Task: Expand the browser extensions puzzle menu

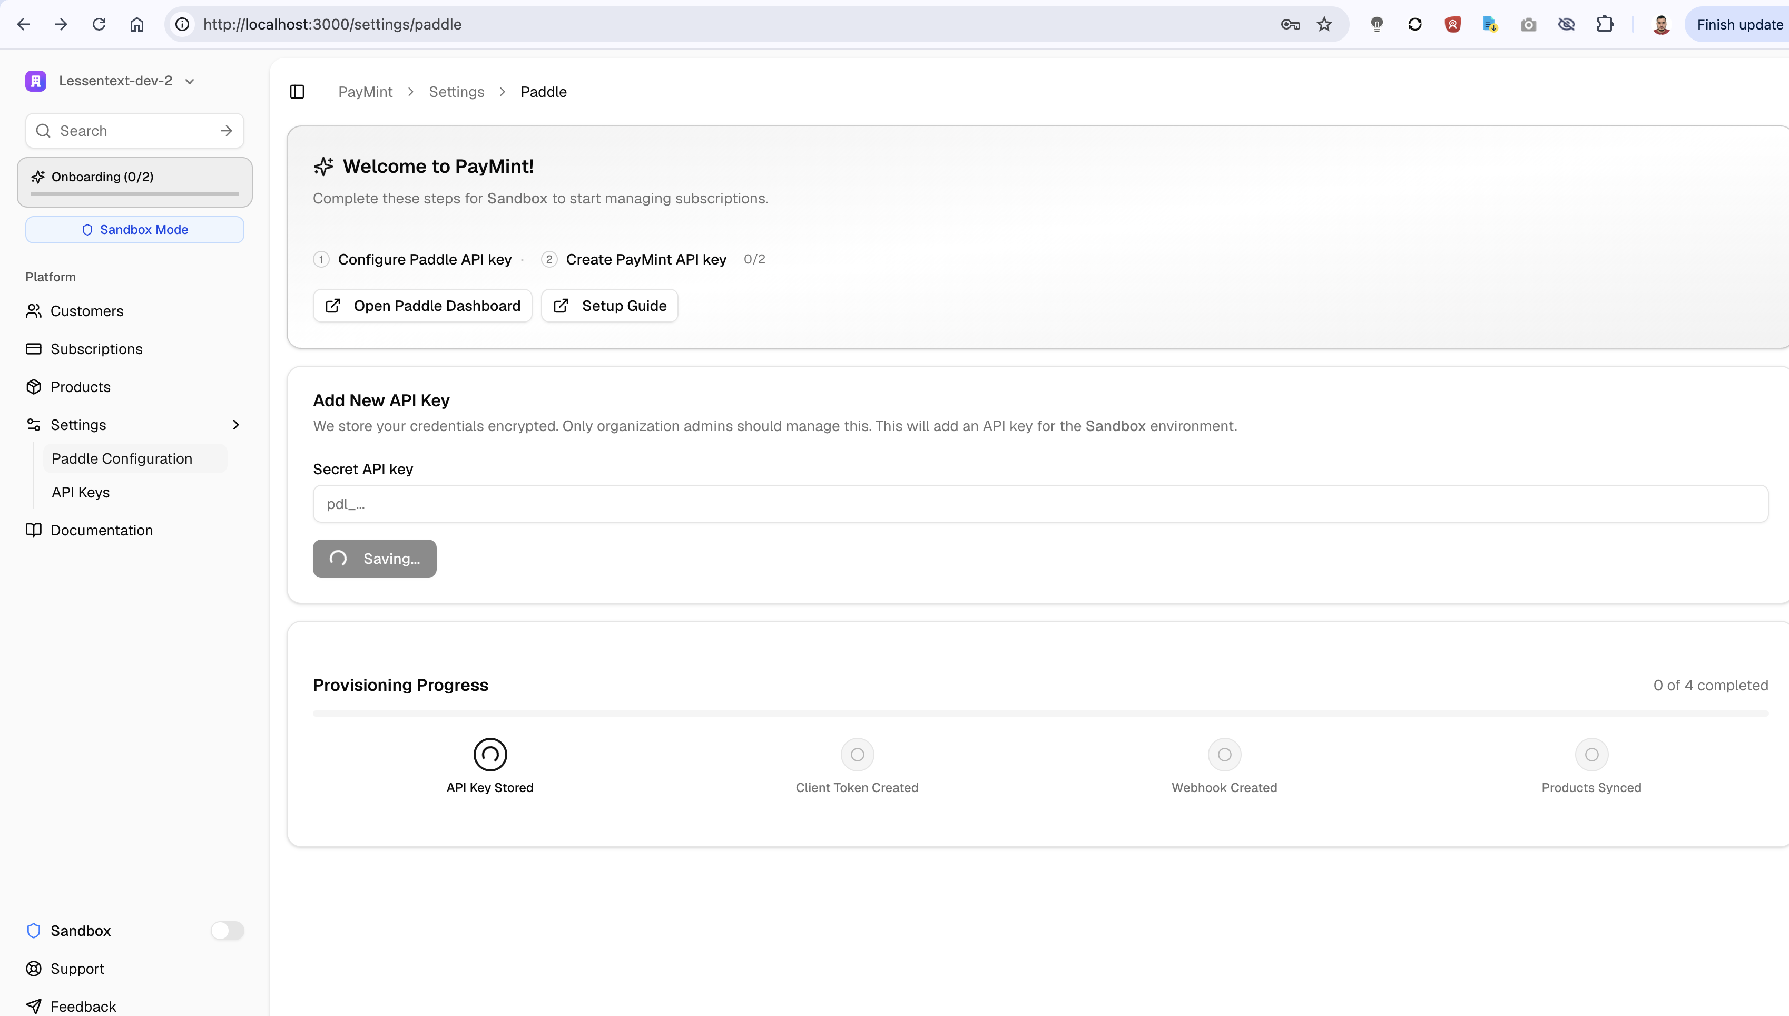Action: point(1605,24)
